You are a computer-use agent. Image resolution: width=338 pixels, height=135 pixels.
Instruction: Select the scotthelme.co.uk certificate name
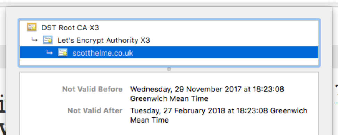pyautogui.click(x=103, y=53)
